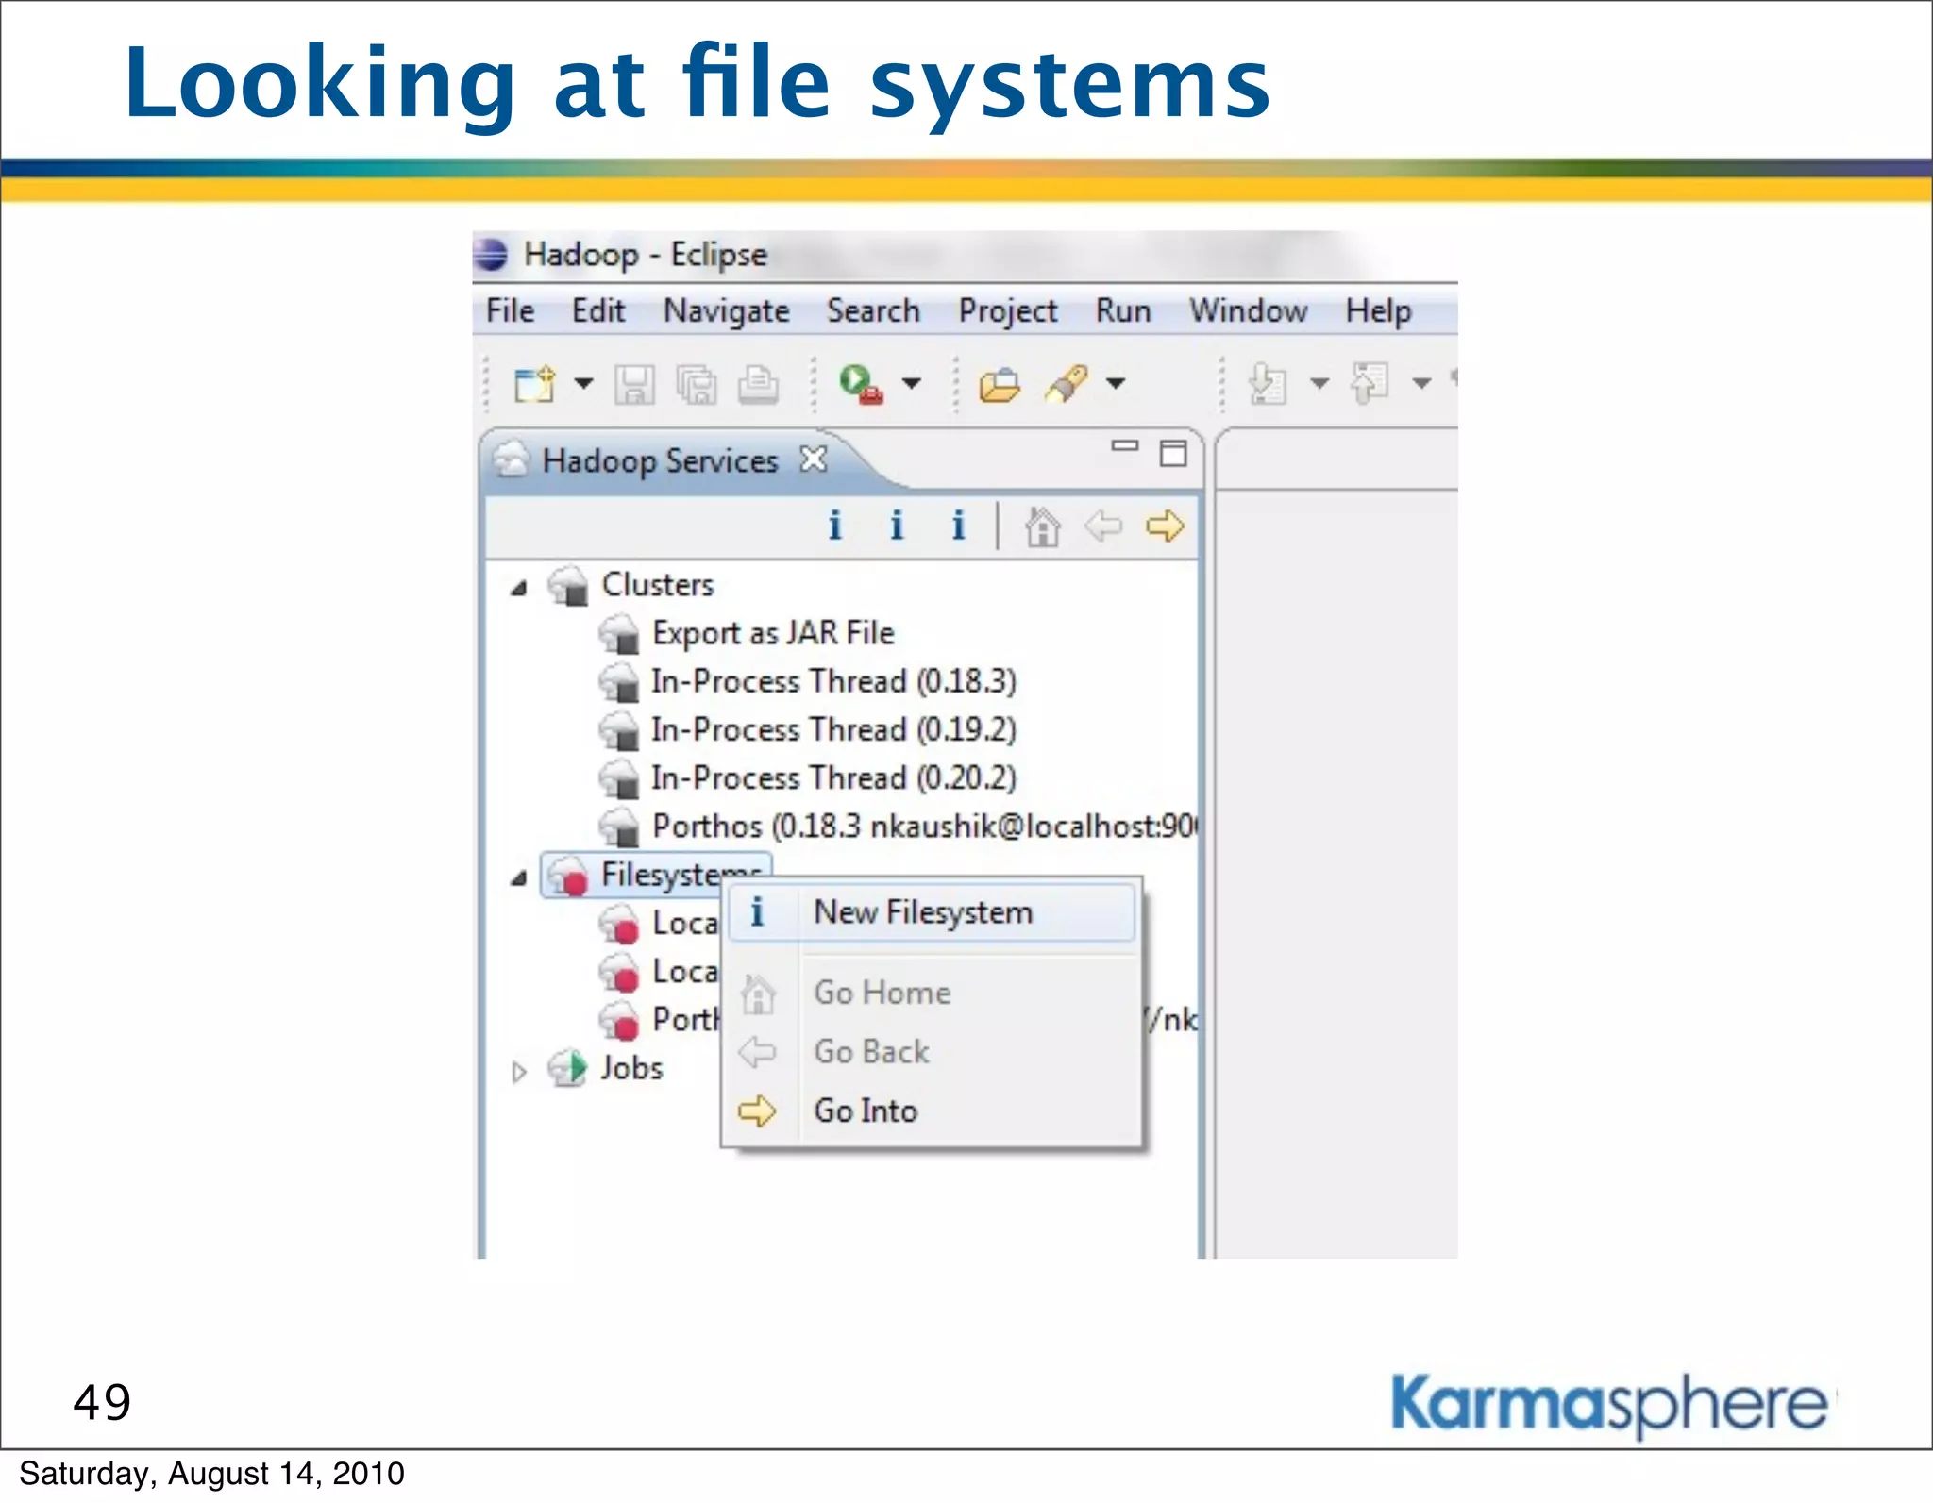Open the next annotation dropdown arrow

(x=1319, y=383)
